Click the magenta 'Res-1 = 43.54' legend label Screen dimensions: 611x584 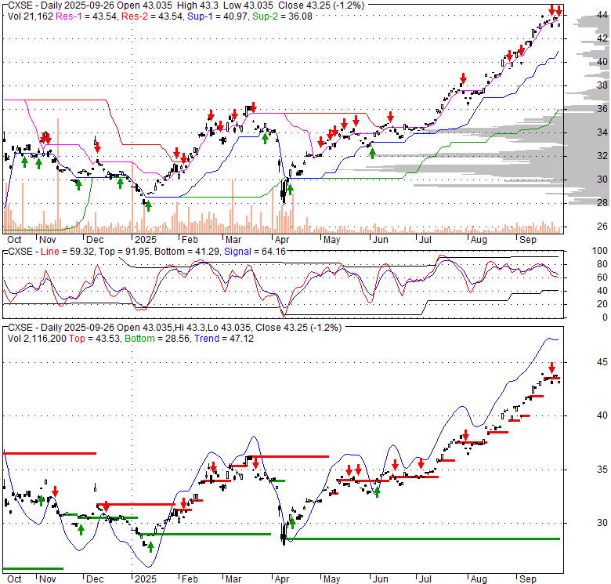point(86,16)
